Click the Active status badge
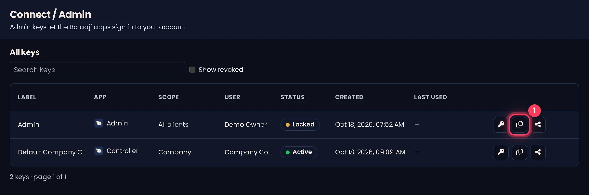This screenshot has height=195, width=589. coord(299,152)
